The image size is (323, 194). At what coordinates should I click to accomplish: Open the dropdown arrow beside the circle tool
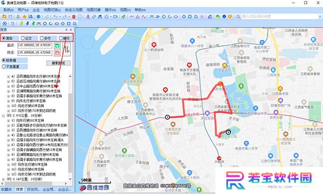[x=111, y=17]
